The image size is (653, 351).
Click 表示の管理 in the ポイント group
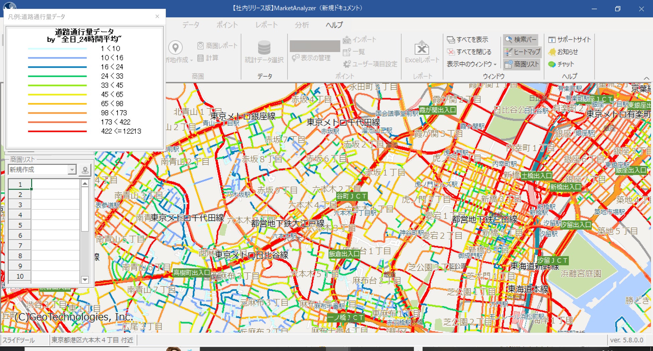point(311,58)
